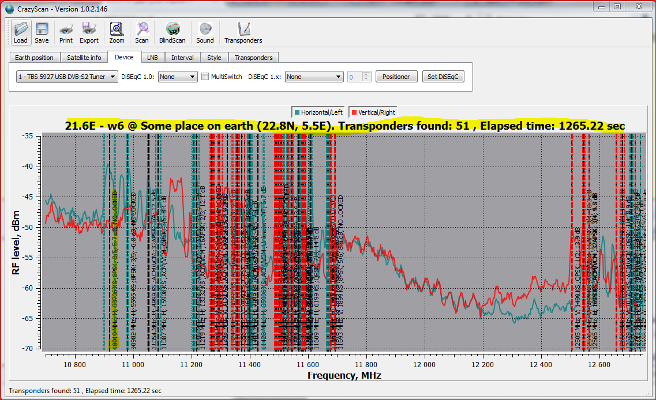Switch to the Satellite info tab

(84, 58)
